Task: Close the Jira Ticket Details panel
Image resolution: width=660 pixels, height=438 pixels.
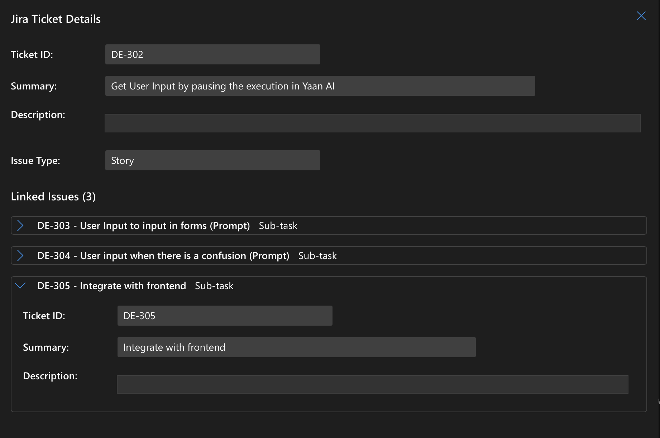Action: point(641,16)
